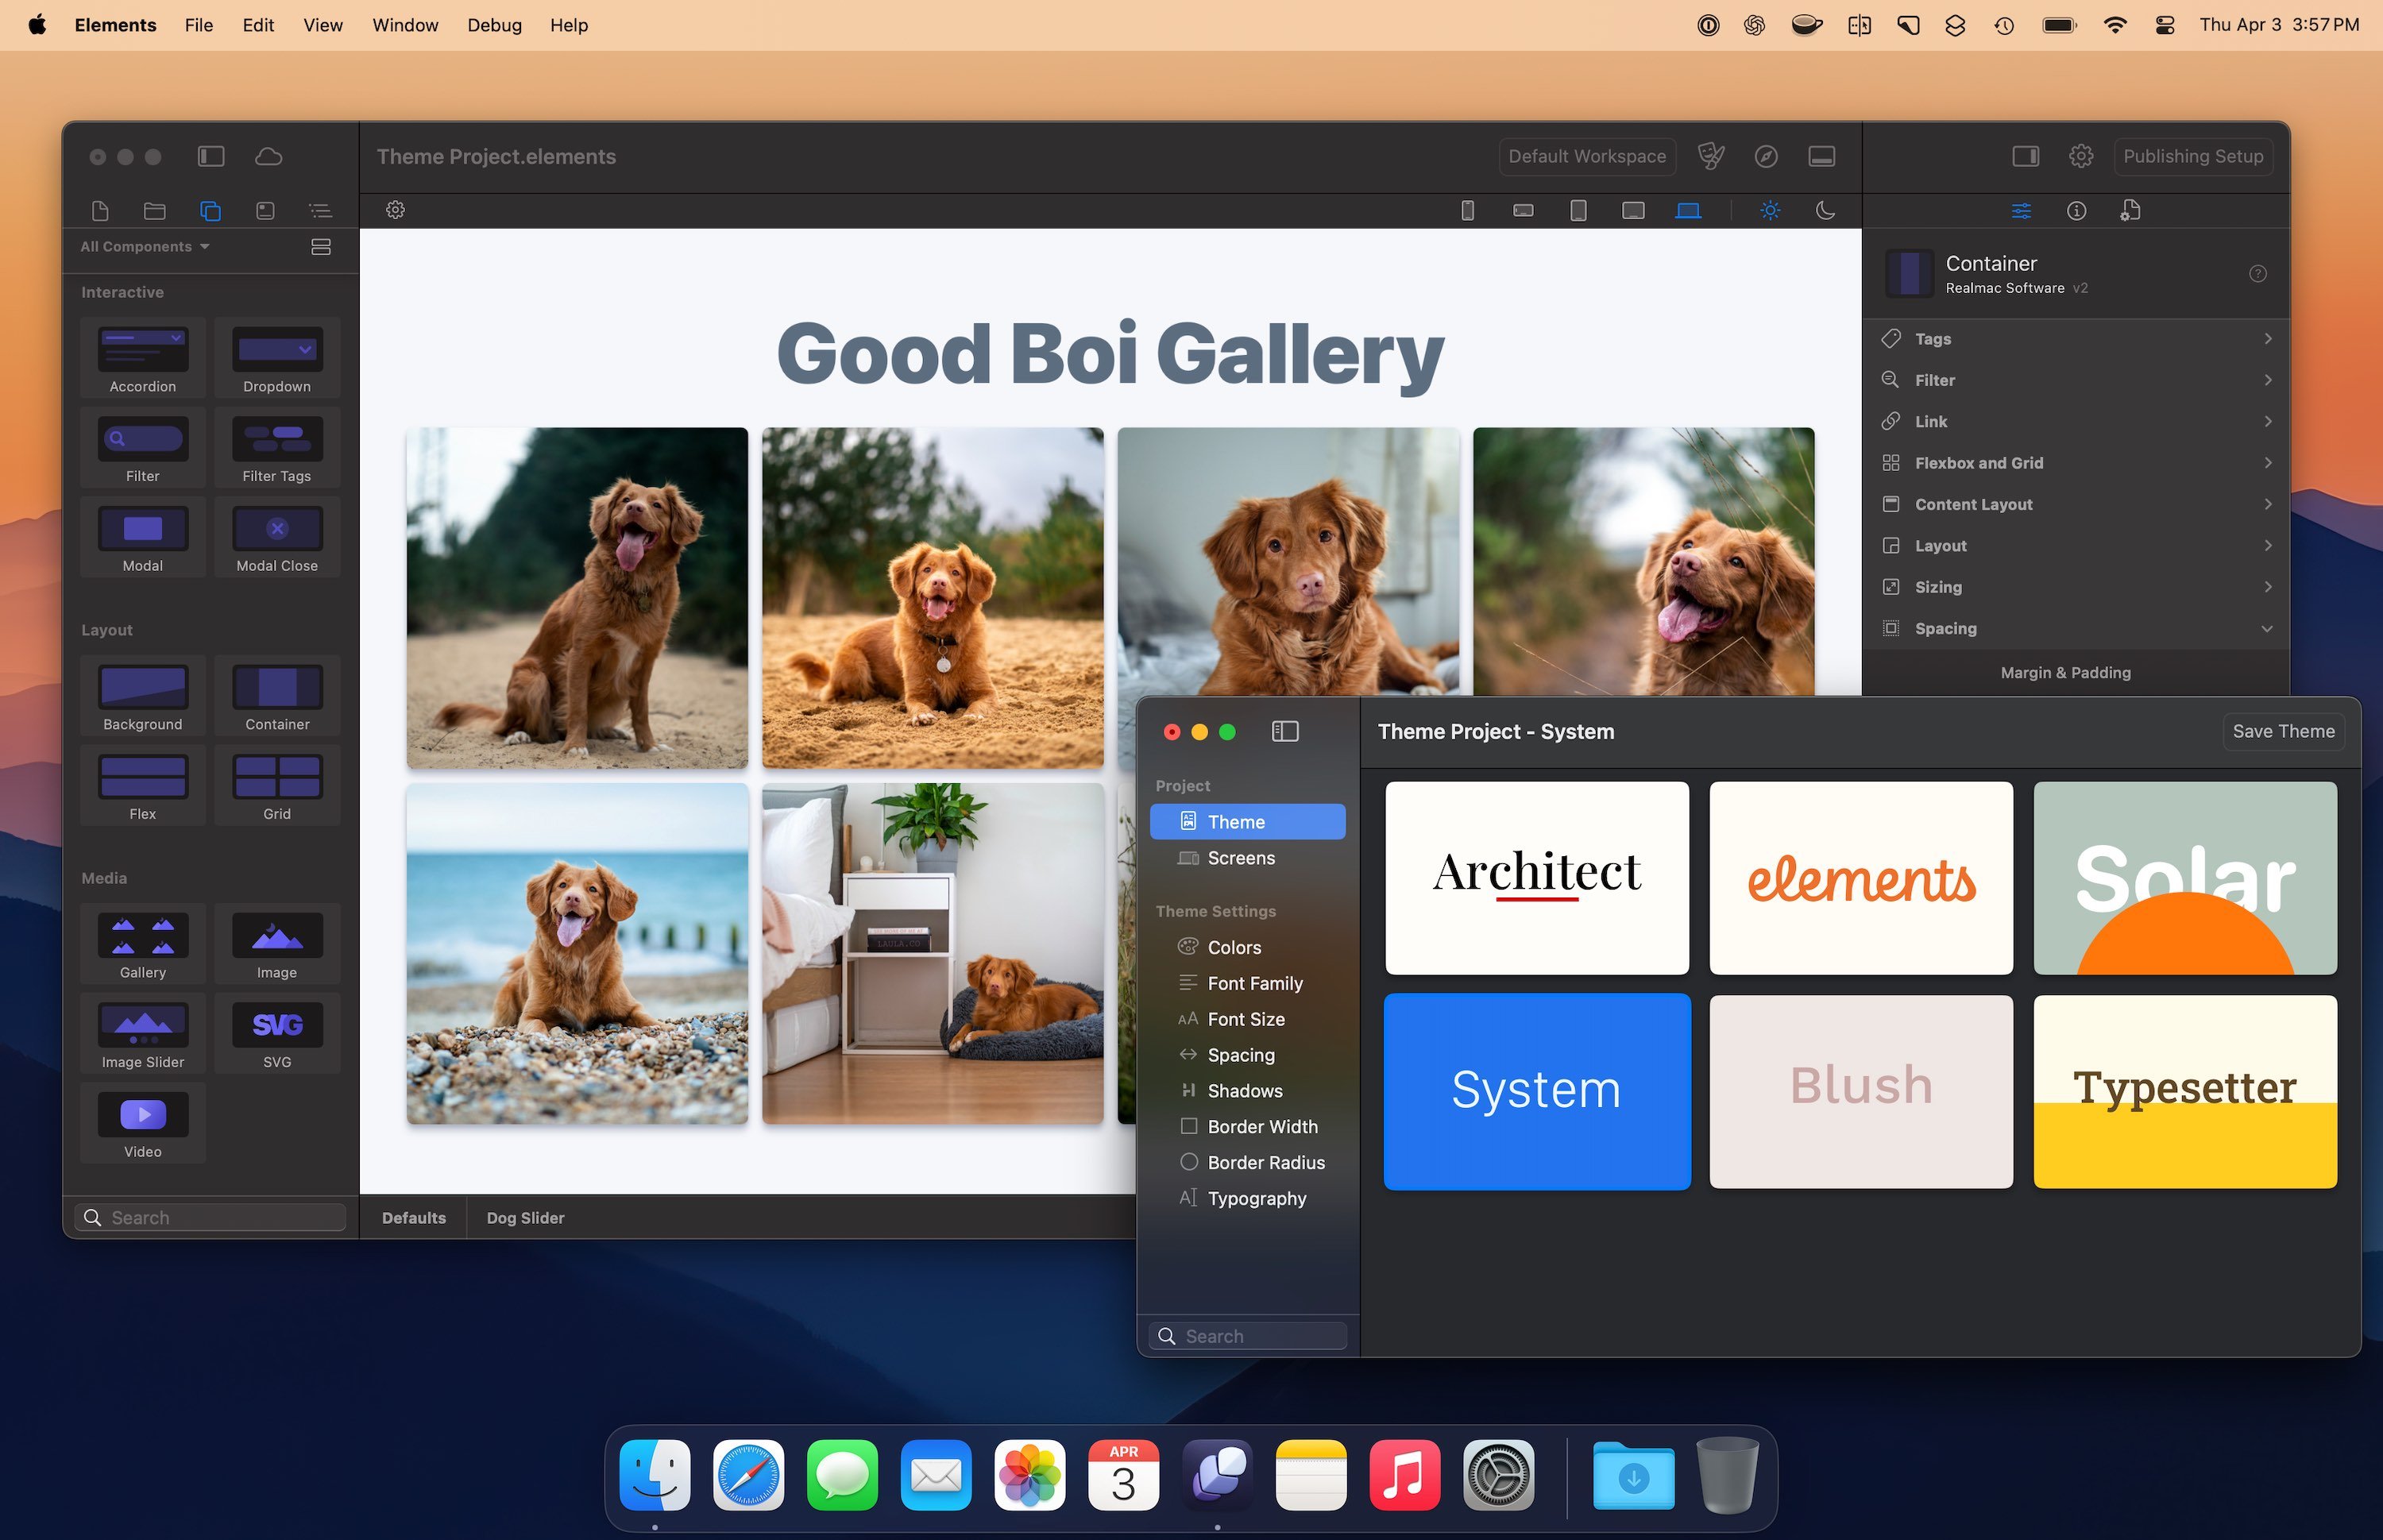Select the SVG component icon

(x=277, y=1027)
